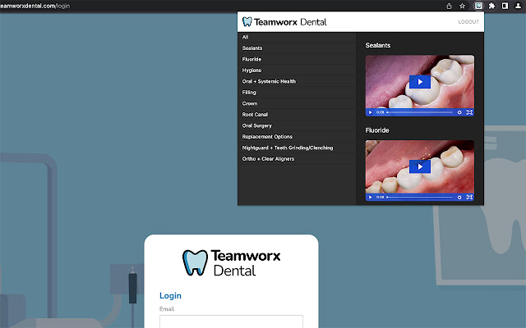
Task: Click the browser address bar URL
Action: [35, 6]
